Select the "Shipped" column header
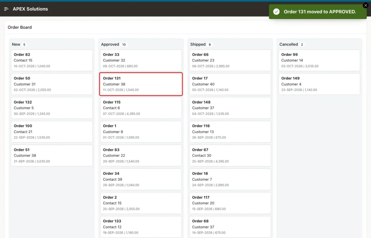371x238 pixels. 198,44
